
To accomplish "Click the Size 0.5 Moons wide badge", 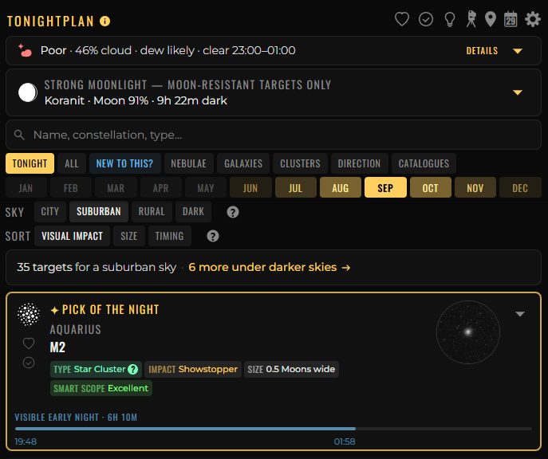I will point(291,369).
